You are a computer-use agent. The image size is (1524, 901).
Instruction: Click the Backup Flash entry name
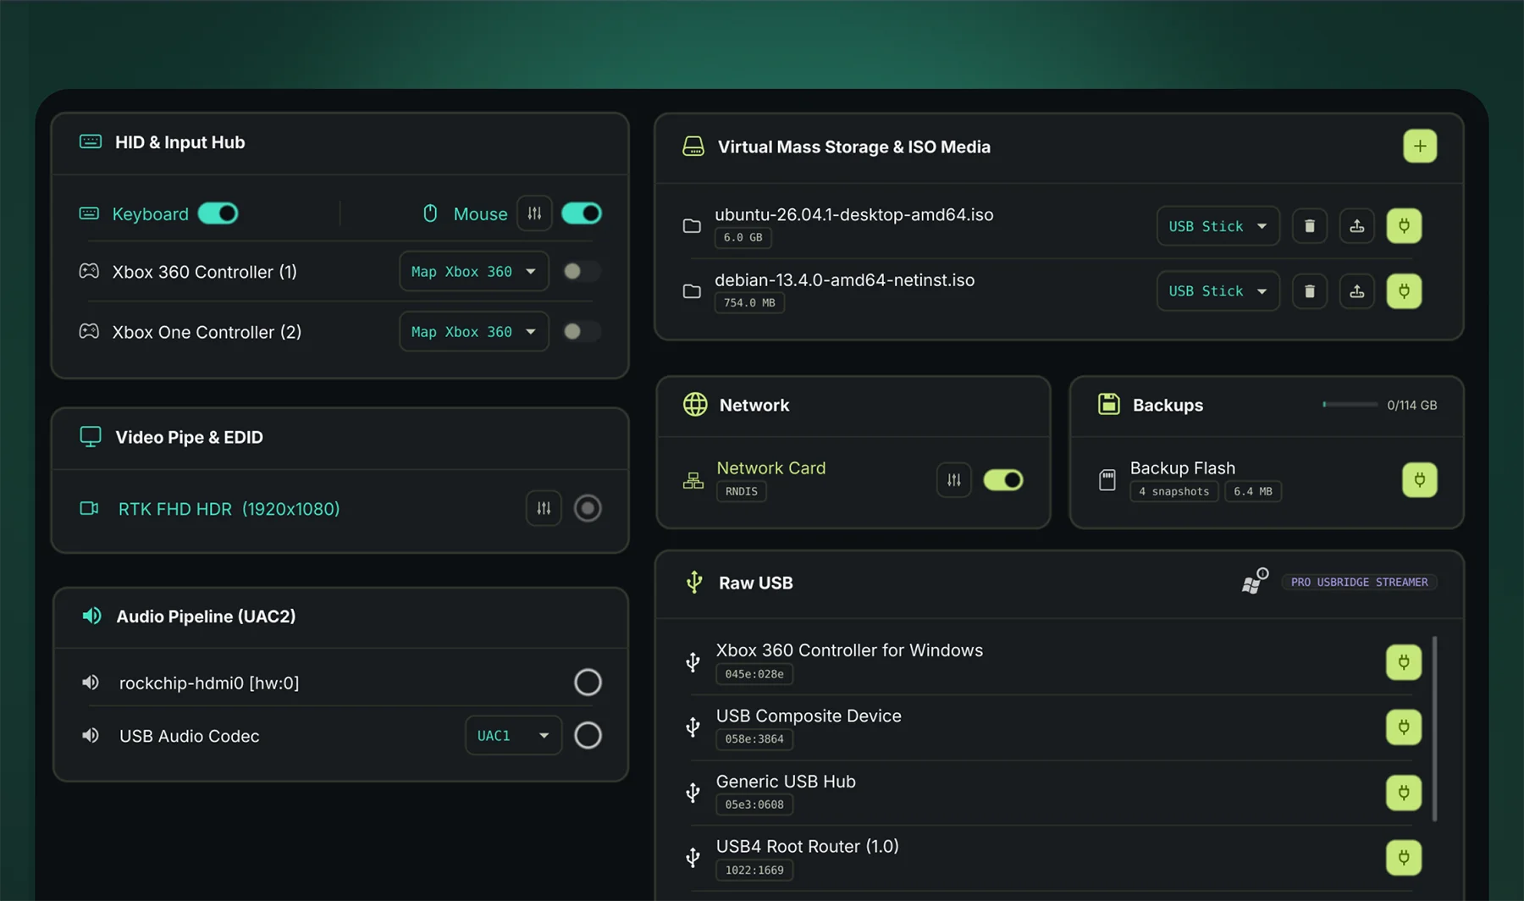pos(1183,467)
